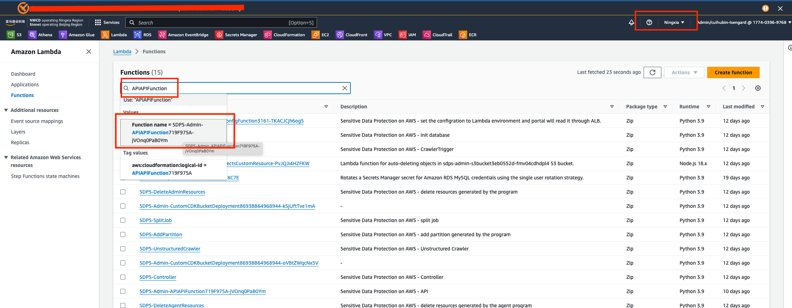
Task: Click the APIAPIFunction filter field
Action: point(235,88)
